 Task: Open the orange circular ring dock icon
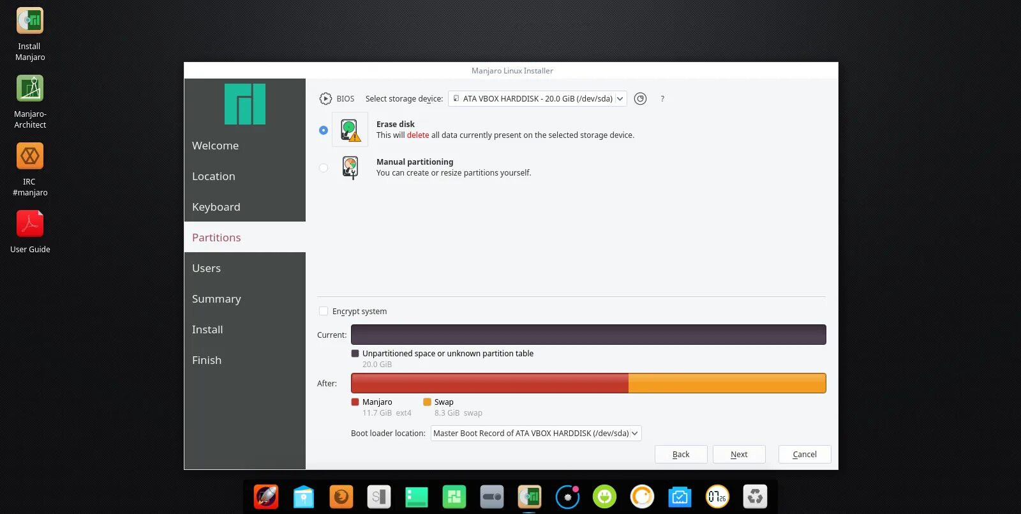[642, 497]
